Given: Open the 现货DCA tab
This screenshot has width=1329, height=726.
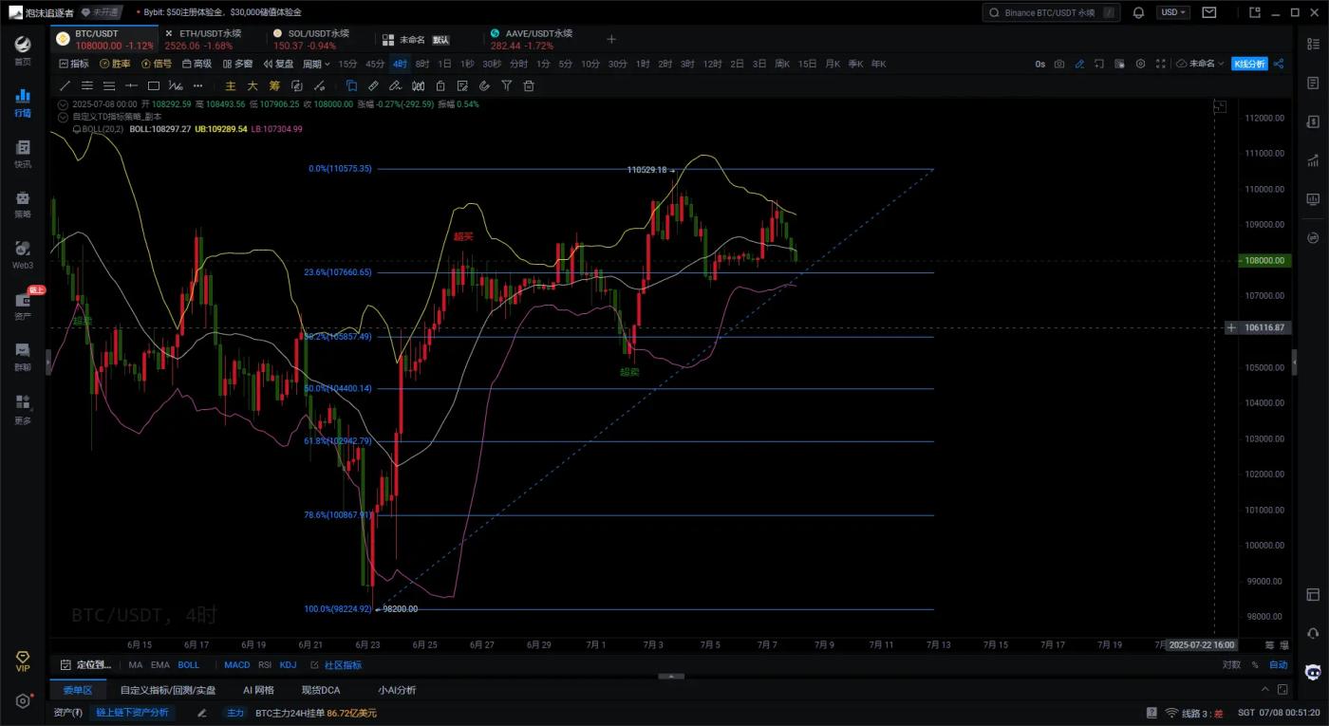Looking at the screenshot, I should point(321,690).
